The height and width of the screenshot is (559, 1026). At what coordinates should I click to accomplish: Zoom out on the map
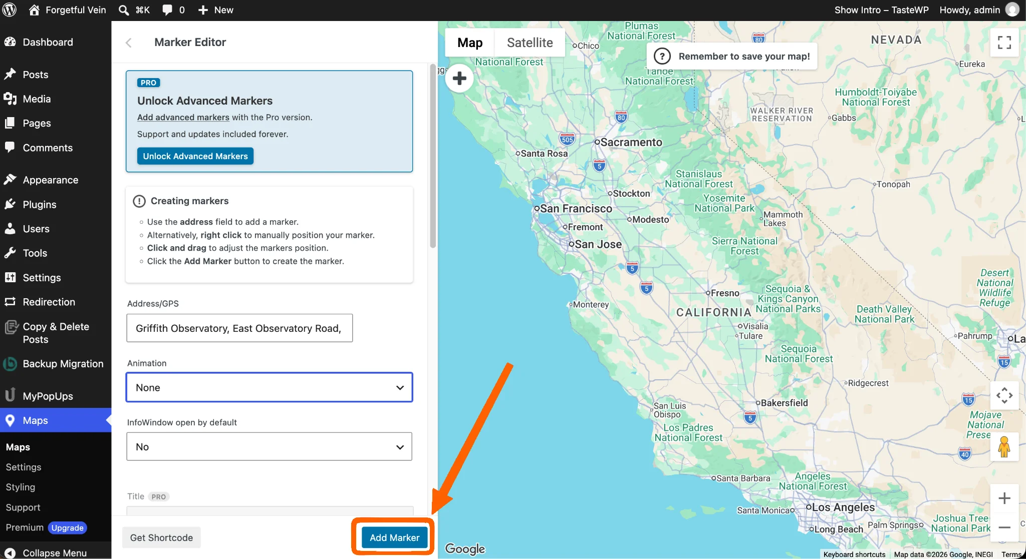click(x=1004, y=527)
